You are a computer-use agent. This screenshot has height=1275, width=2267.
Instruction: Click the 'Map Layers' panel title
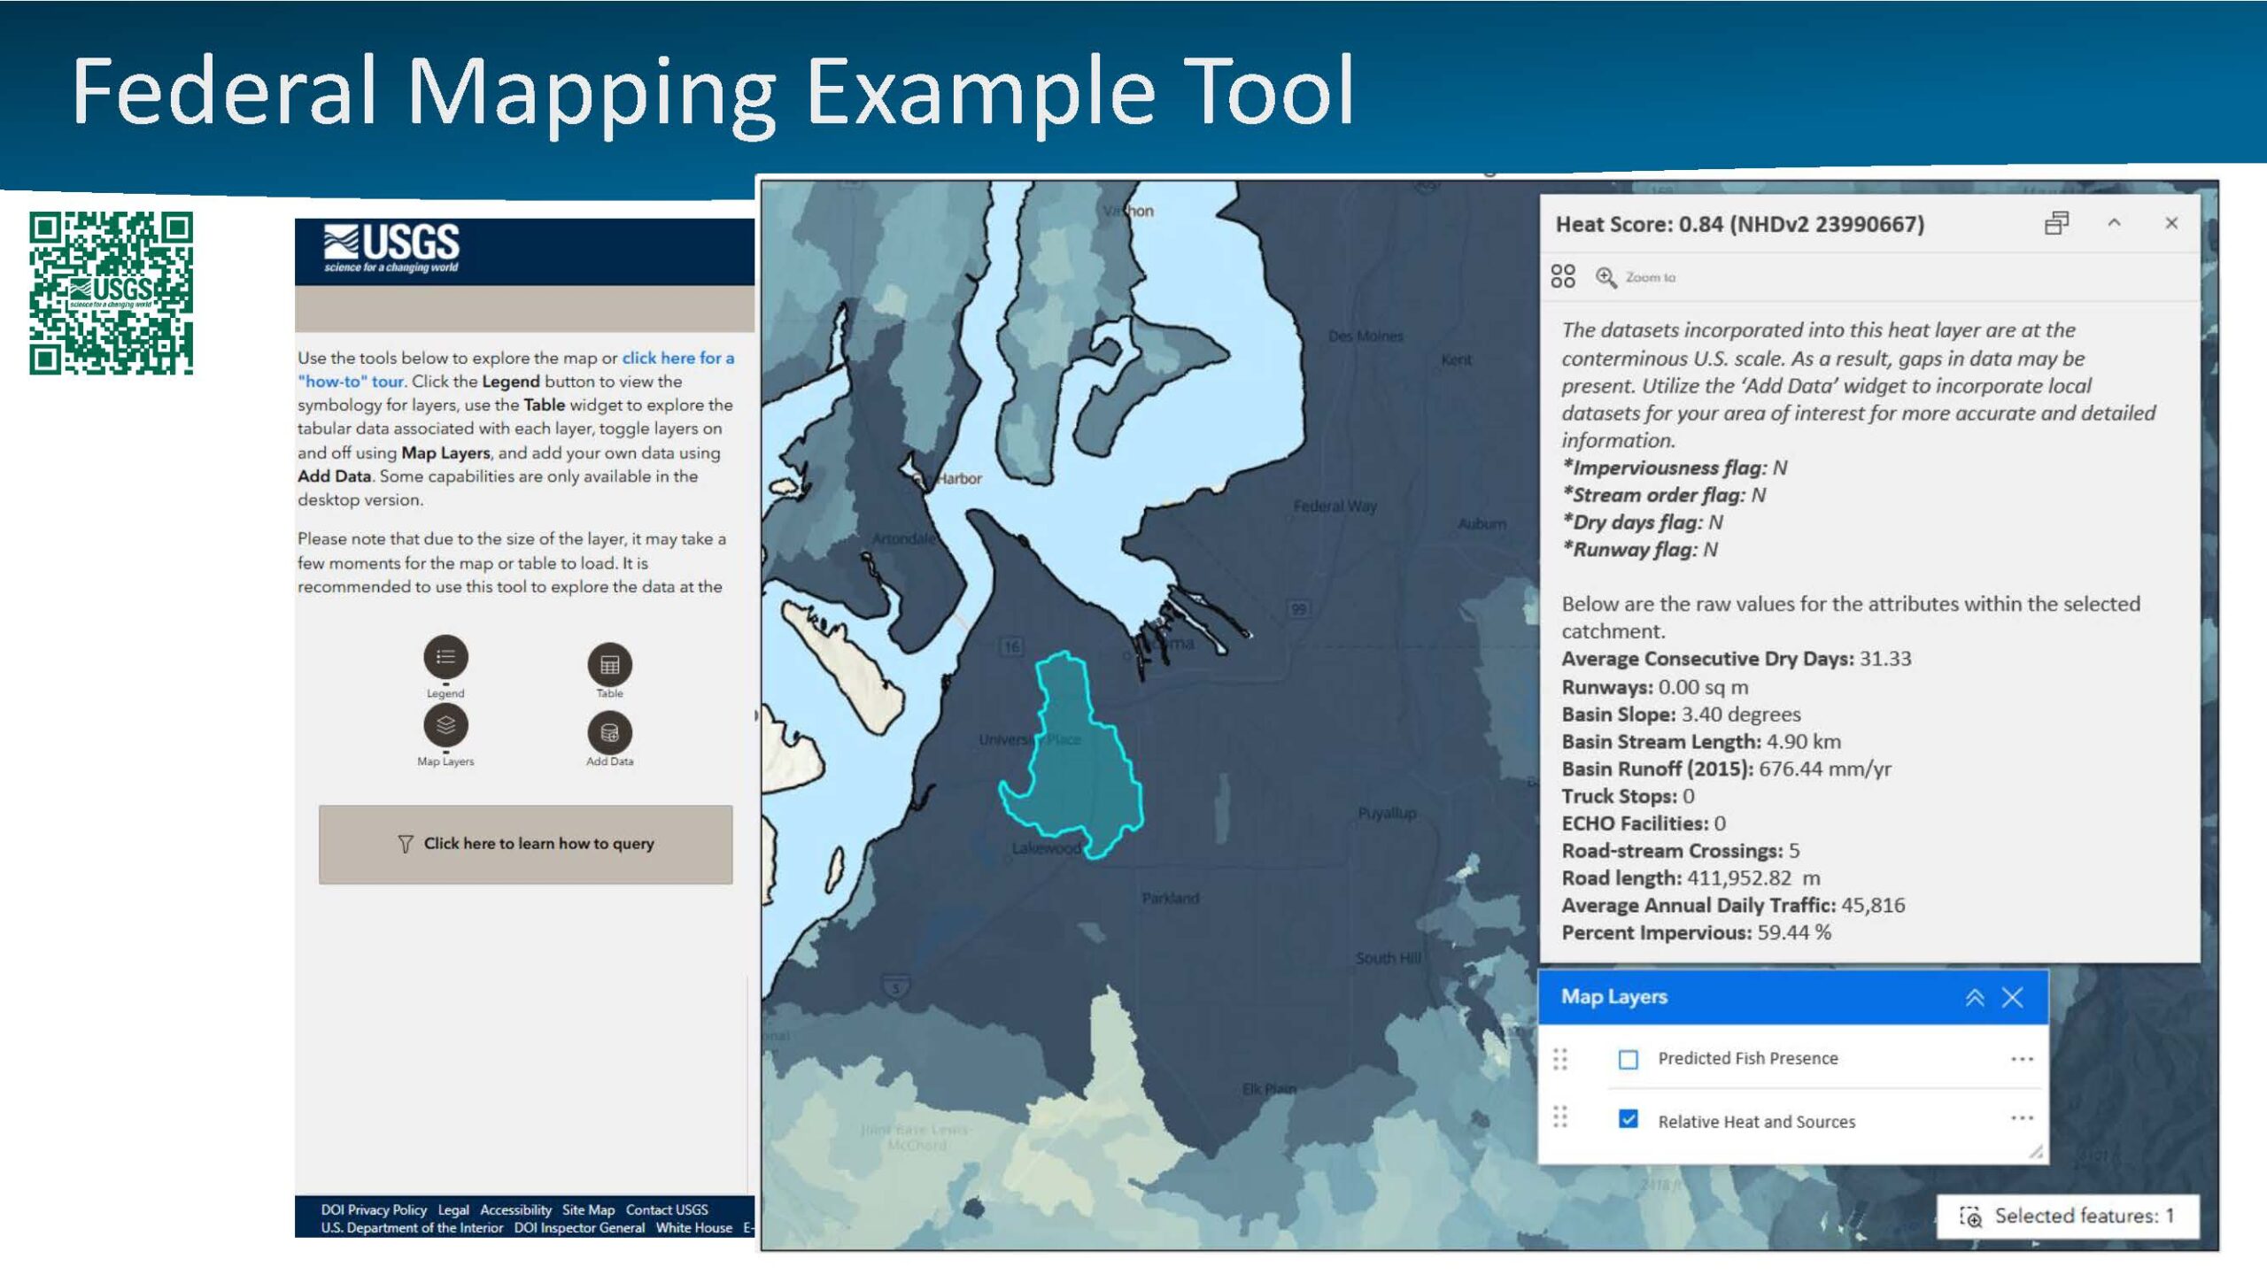pos(1613,997)
